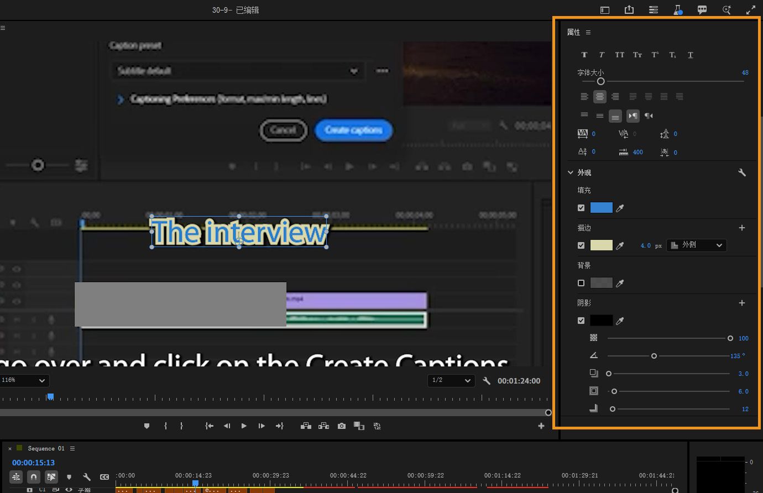Click the stroke width 4.0 value
763x493 pixels.
[646, 245]
